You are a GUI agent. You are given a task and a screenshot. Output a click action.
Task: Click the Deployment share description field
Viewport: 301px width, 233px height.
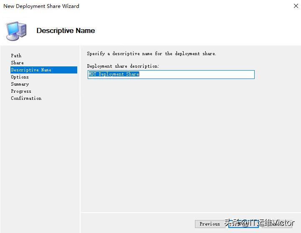pos(171,74)
